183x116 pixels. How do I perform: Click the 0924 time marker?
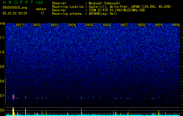pos(72,25)
